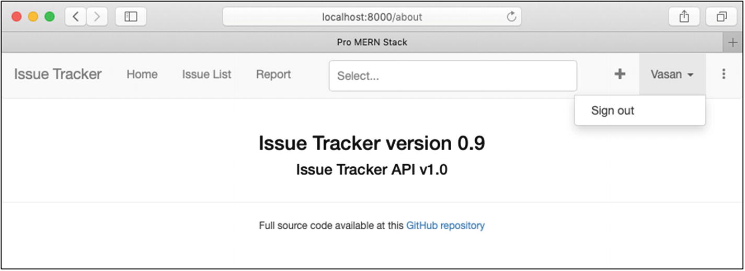The image size is (745, 271).
Task: Click the browser back arrow
Action: click(76, 17)
